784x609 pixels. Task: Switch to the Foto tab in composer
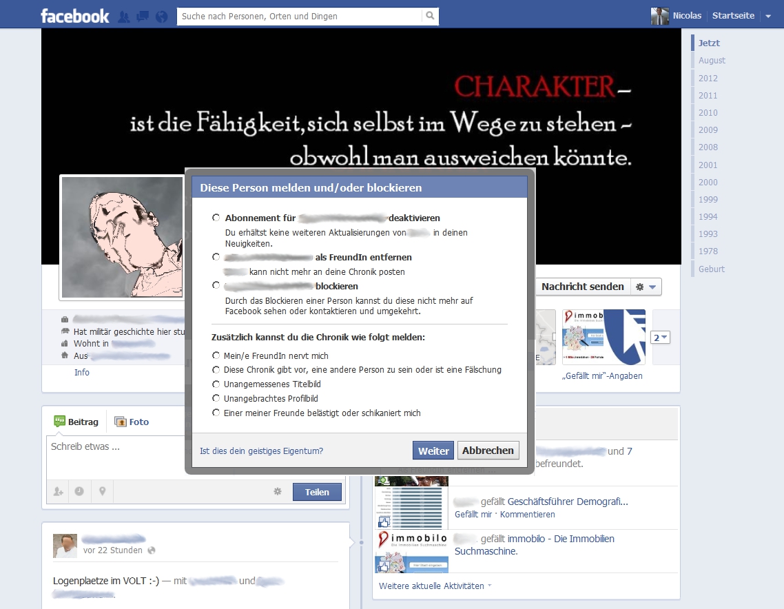coord(132,422)
